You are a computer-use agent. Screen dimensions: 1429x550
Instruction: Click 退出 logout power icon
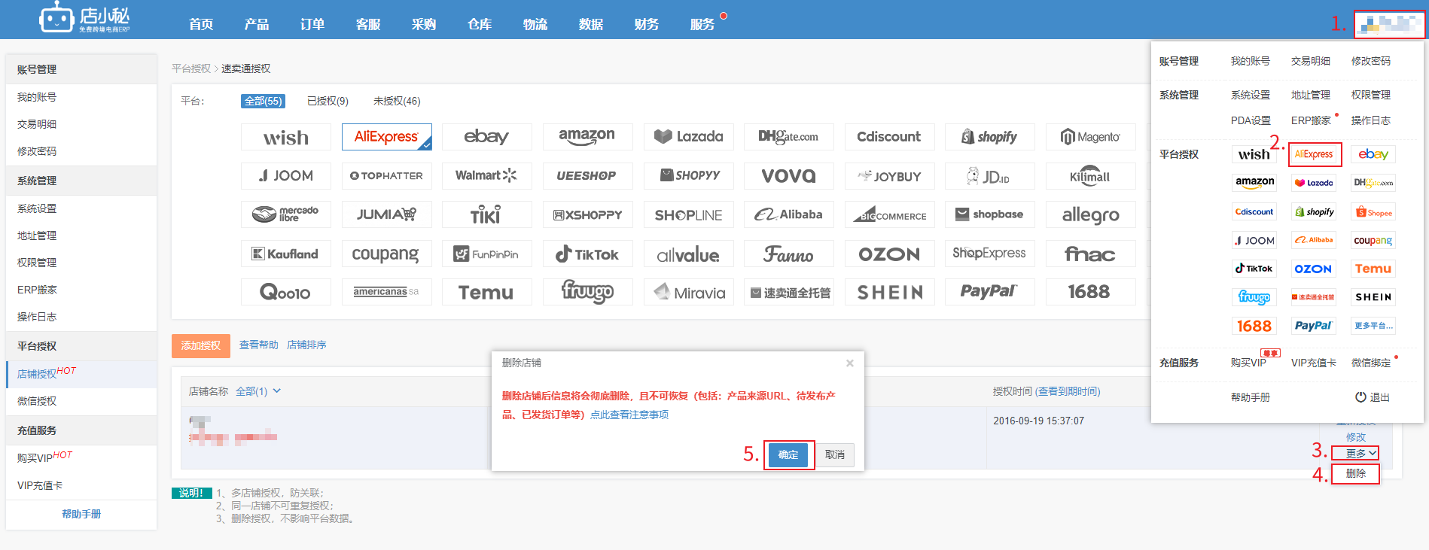(1360, 397)
